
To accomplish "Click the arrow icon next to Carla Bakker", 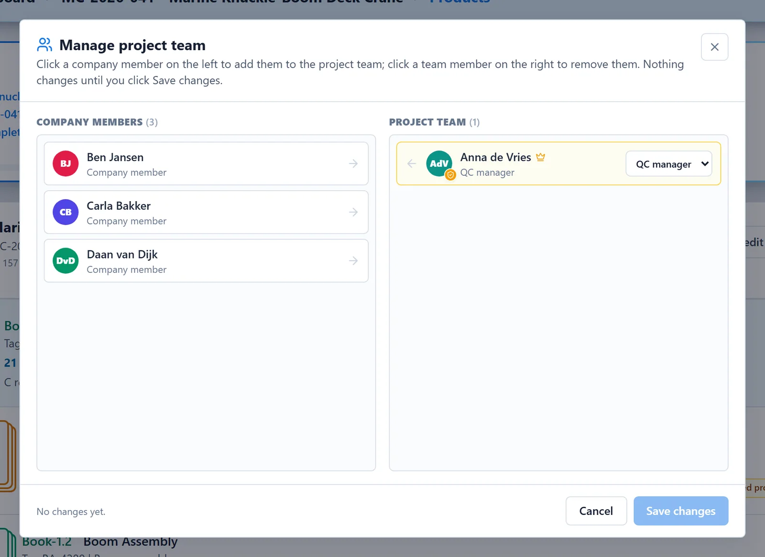I will pos(353,212).
